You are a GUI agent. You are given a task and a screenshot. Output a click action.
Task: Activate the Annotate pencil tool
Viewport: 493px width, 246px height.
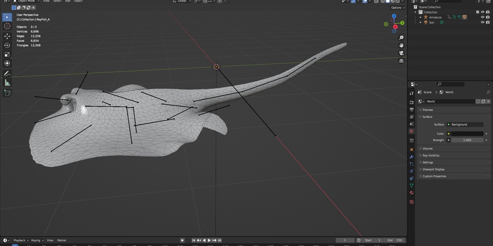click(7, 74)
